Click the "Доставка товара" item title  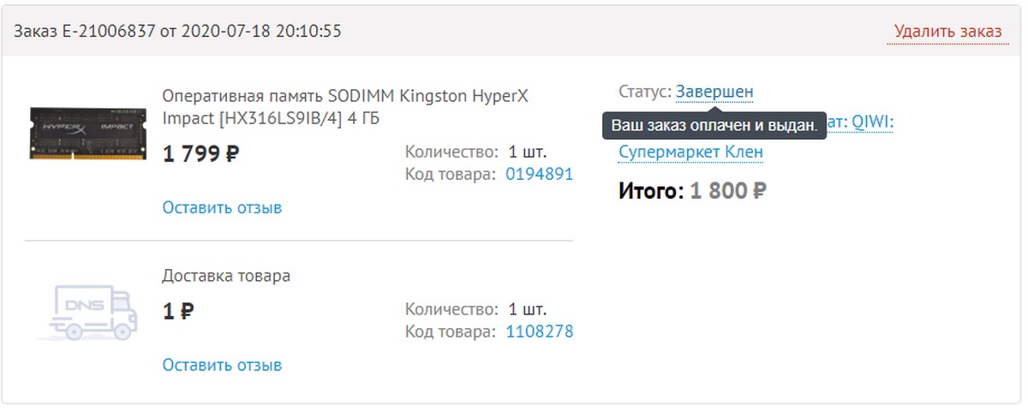[226, 276]
